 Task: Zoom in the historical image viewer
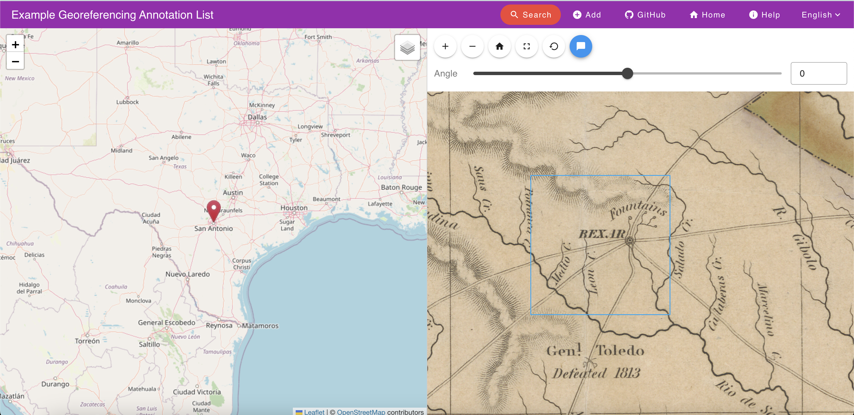tap(445, 46)
